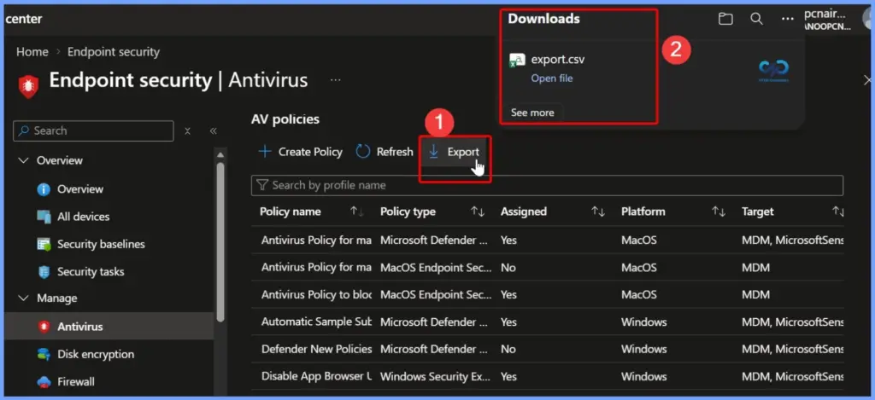Open Disk encryption in sidebar

point(96,354)
